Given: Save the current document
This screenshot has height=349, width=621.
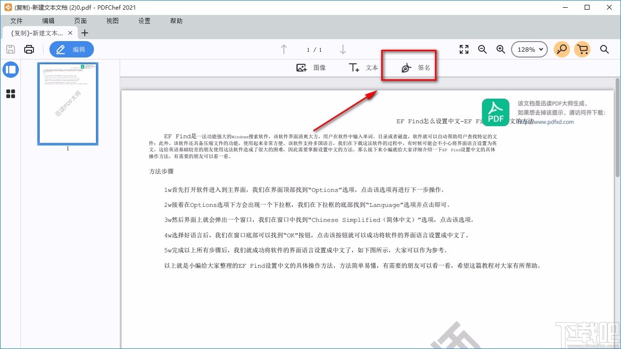Looking at the screenshot, I should click(10, 49).
